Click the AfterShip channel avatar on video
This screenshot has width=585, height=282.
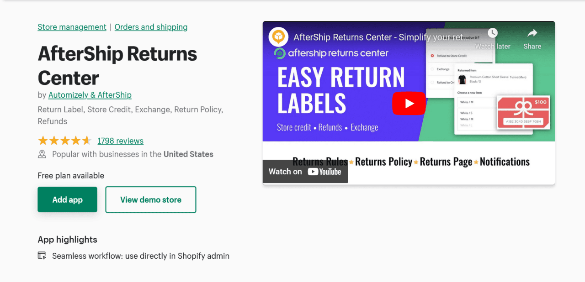(278, 37)
